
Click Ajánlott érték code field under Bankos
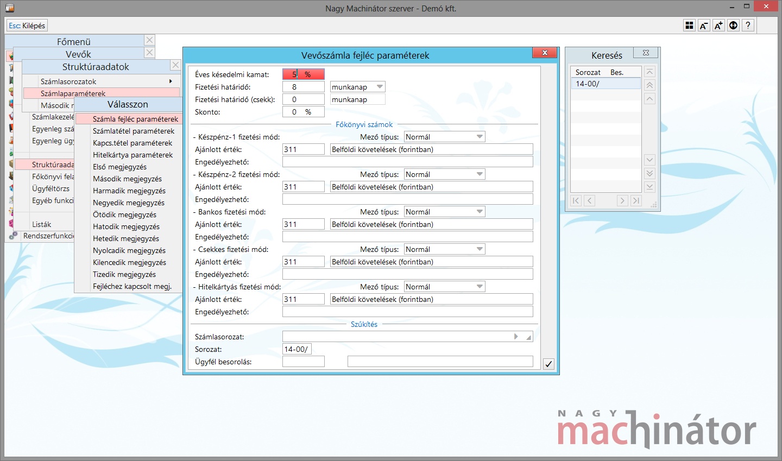click(304, 224)
